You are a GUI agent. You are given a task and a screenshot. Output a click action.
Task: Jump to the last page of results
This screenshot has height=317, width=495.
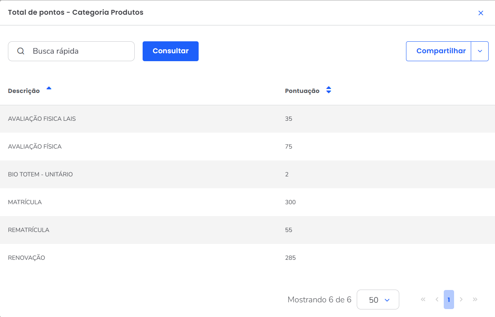coord(475,300)
